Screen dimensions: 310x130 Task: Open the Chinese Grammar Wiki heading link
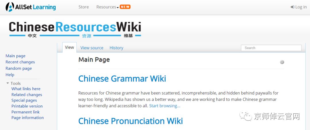click(x=122, y=79)
